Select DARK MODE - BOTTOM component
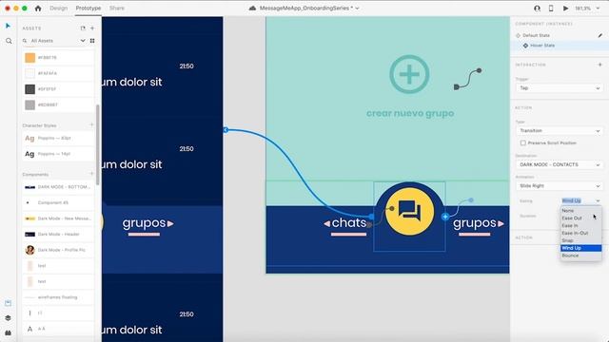 (58, 187)
